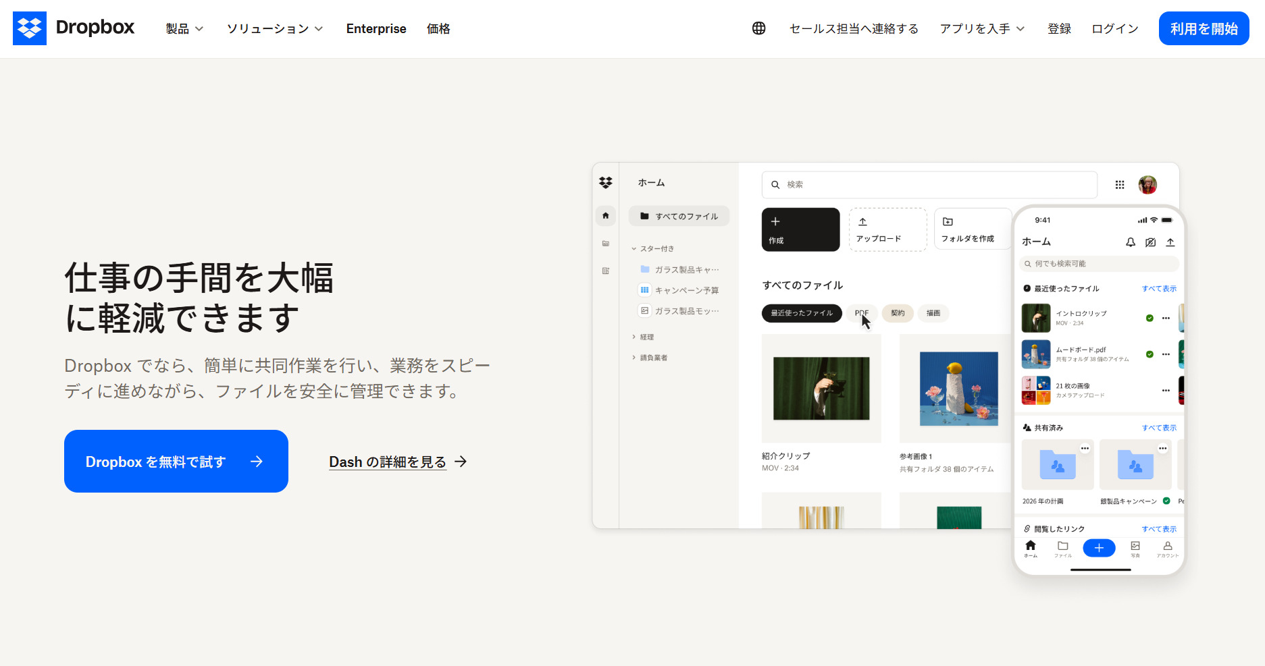Viewport: 1265px width, 666px height.
Task: Click the Dropbox を無料で試す button
Action: [176, 461]
